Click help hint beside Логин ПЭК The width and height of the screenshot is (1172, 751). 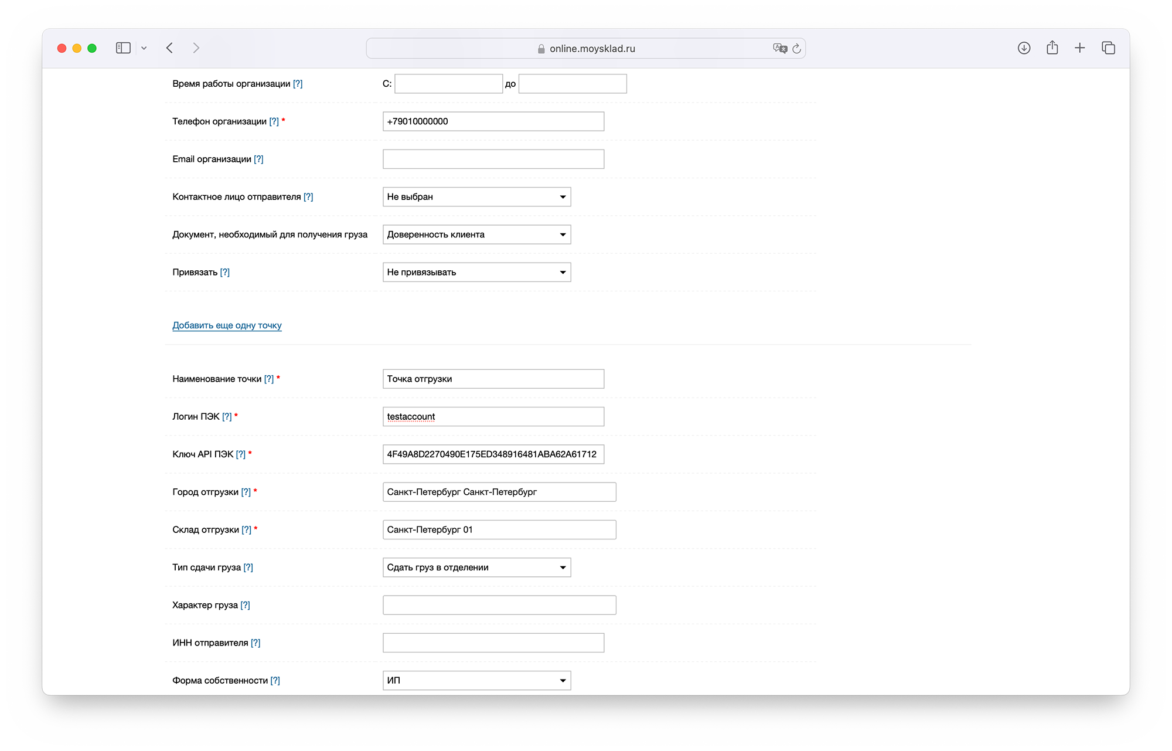(227, 417)
